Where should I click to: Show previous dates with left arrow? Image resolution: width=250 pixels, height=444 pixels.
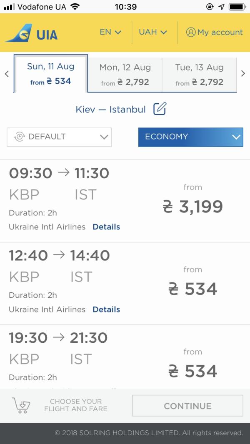pyautogui.click(x=7, y=74)
